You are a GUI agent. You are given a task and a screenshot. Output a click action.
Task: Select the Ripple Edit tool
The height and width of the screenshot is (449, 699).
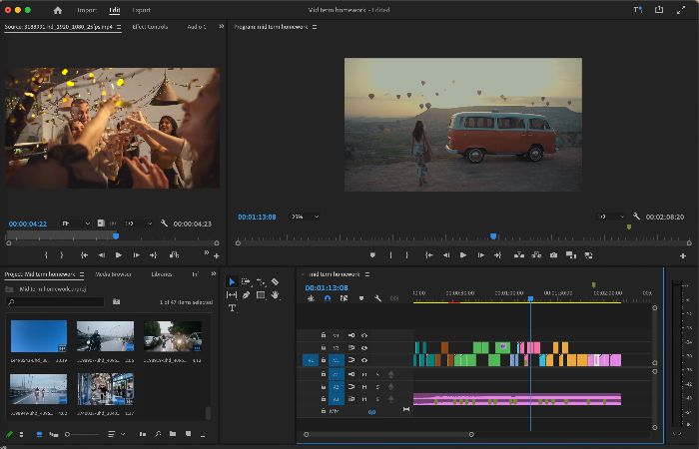point(261,282)
